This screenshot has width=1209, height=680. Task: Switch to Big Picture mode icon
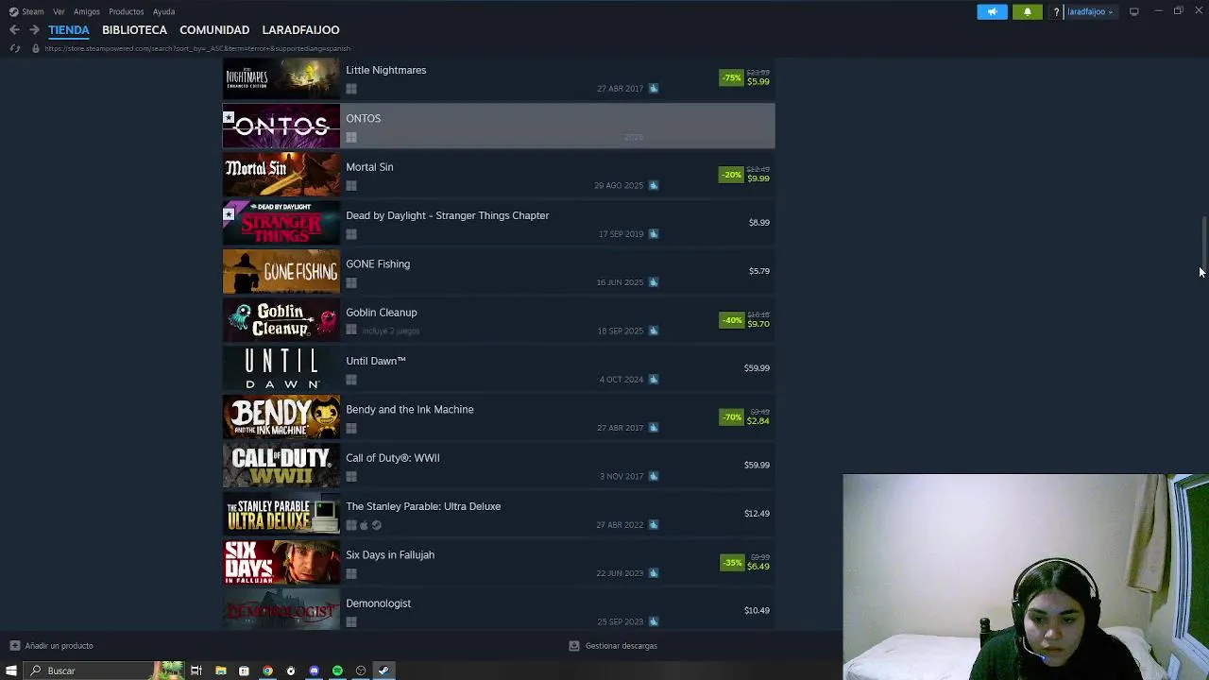click(x=1134, y=11)
